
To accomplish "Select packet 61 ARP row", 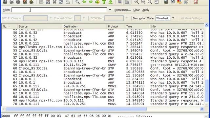I will (103, 72).
